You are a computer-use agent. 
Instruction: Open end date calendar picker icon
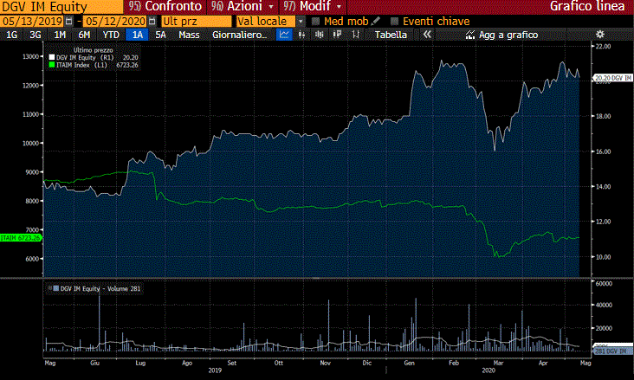(x=152, y=21)
